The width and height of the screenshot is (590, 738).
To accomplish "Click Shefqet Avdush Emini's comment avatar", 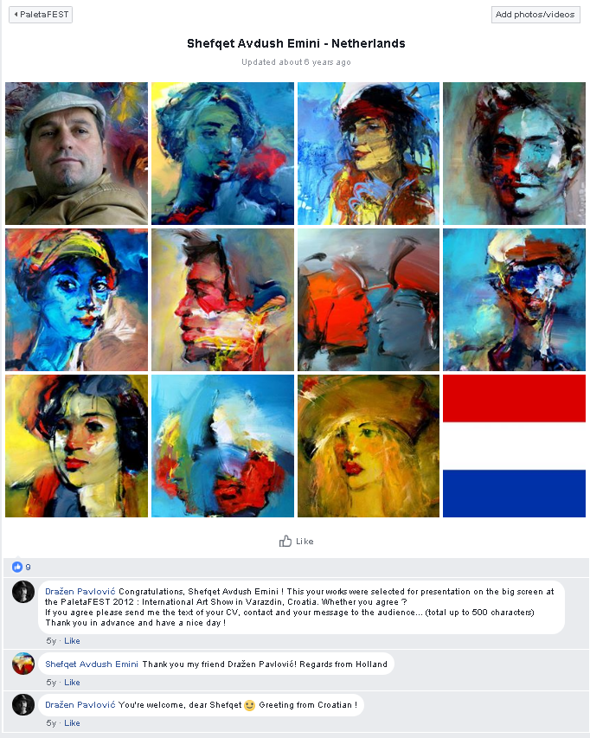I will (x=23, y=664).
